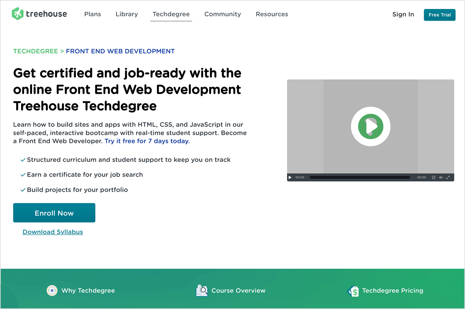Click the treehouse wordmark text
This screenshot has height=309, width=465.
[x=46, y=14]
